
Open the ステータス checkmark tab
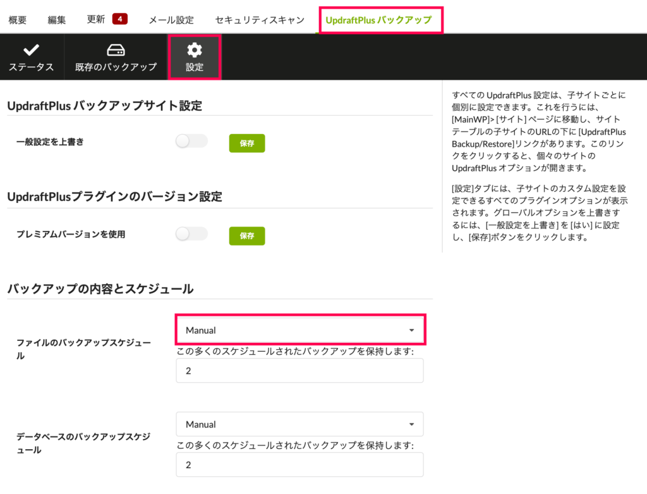pyautogui.click(x=32, y=57)
